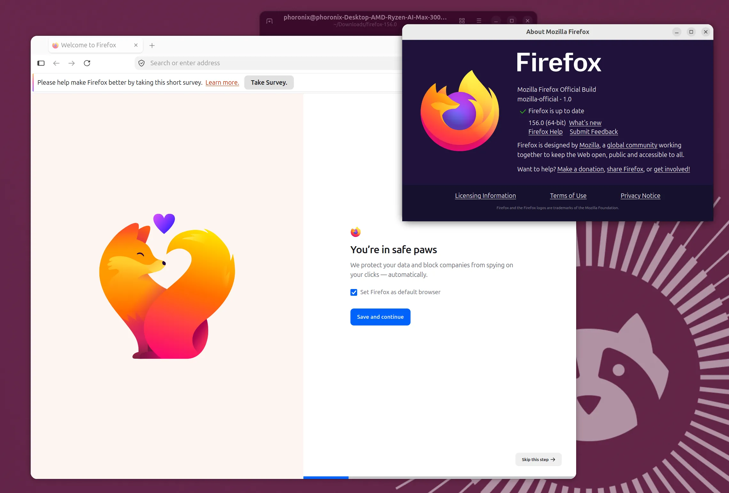This screenshot has height=493, width=729.
Task: Maximize the About Mozilla Firefox window
Action: tap(691, 32)
